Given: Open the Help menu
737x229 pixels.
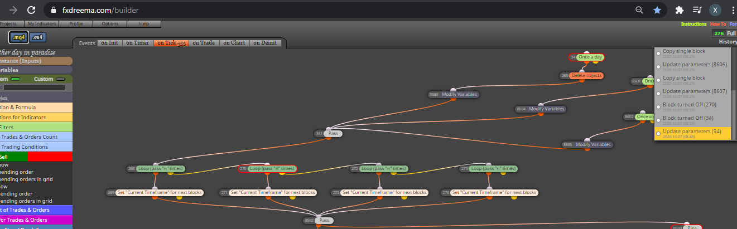Looking at the screenshot, I should click(x=144, y=24).
